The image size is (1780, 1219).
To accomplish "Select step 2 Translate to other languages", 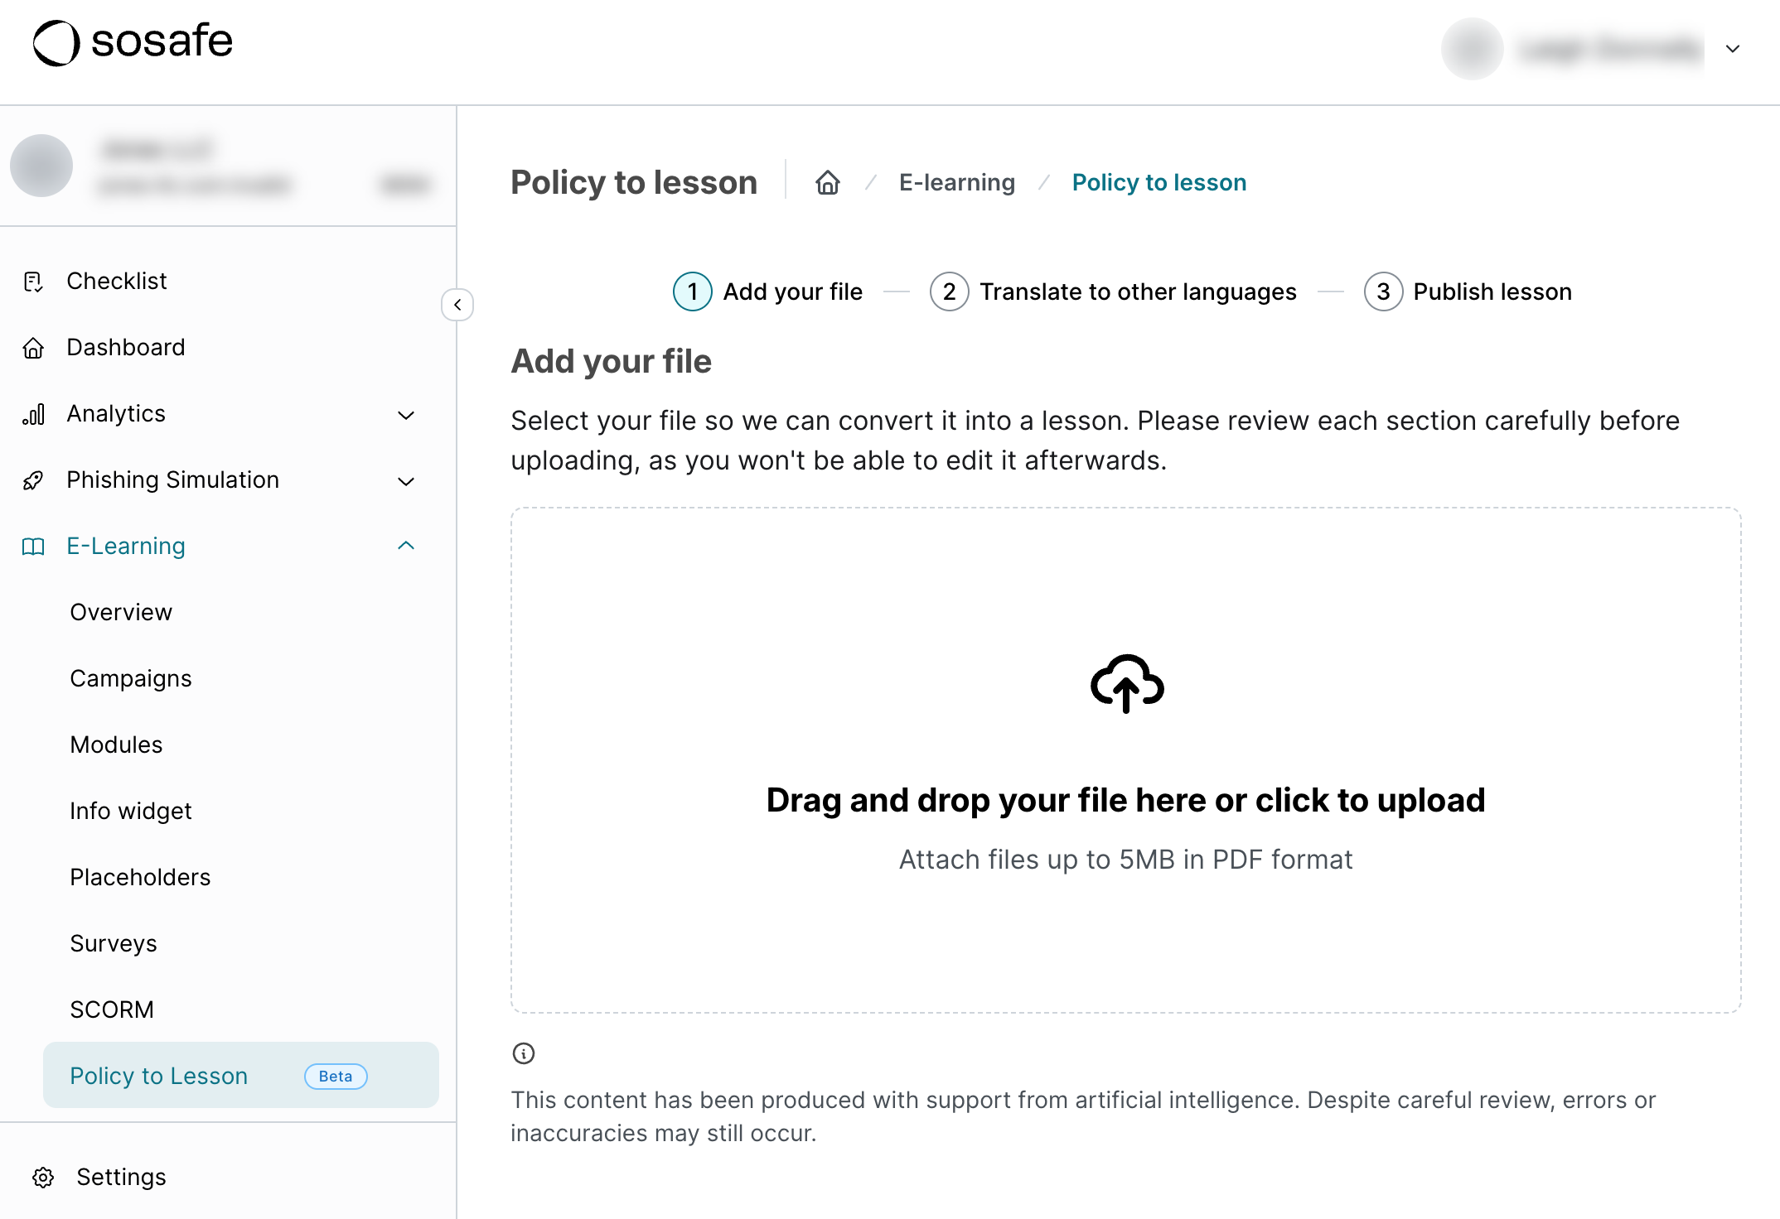I will (1113, 291).
